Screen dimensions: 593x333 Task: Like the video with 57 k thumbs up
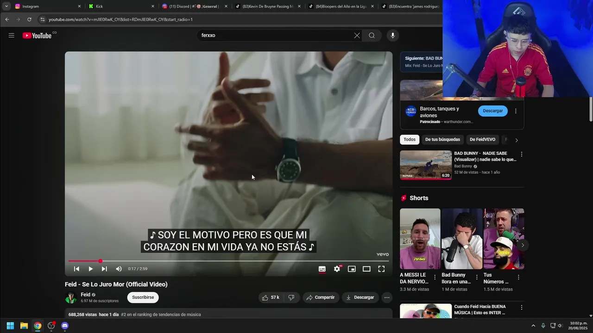[x=271, y=297]
